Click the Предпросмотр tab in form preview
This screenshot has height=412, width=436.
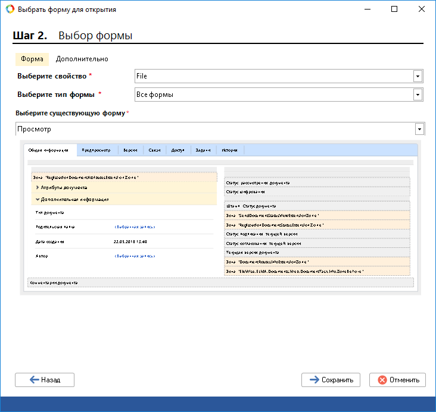tap(96, 150)
